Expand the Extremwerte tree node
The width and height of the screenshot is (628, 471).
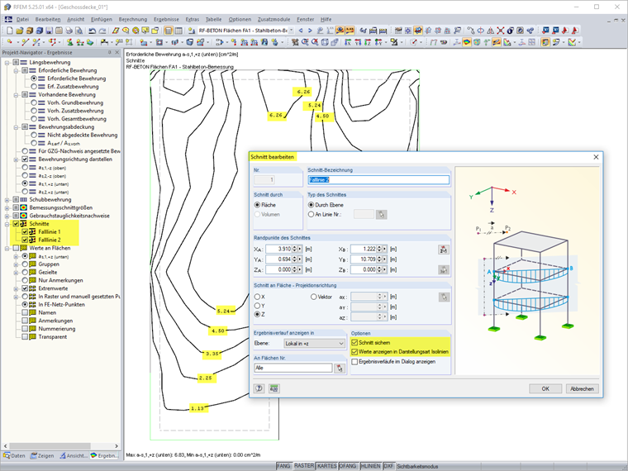click(16, 288)
